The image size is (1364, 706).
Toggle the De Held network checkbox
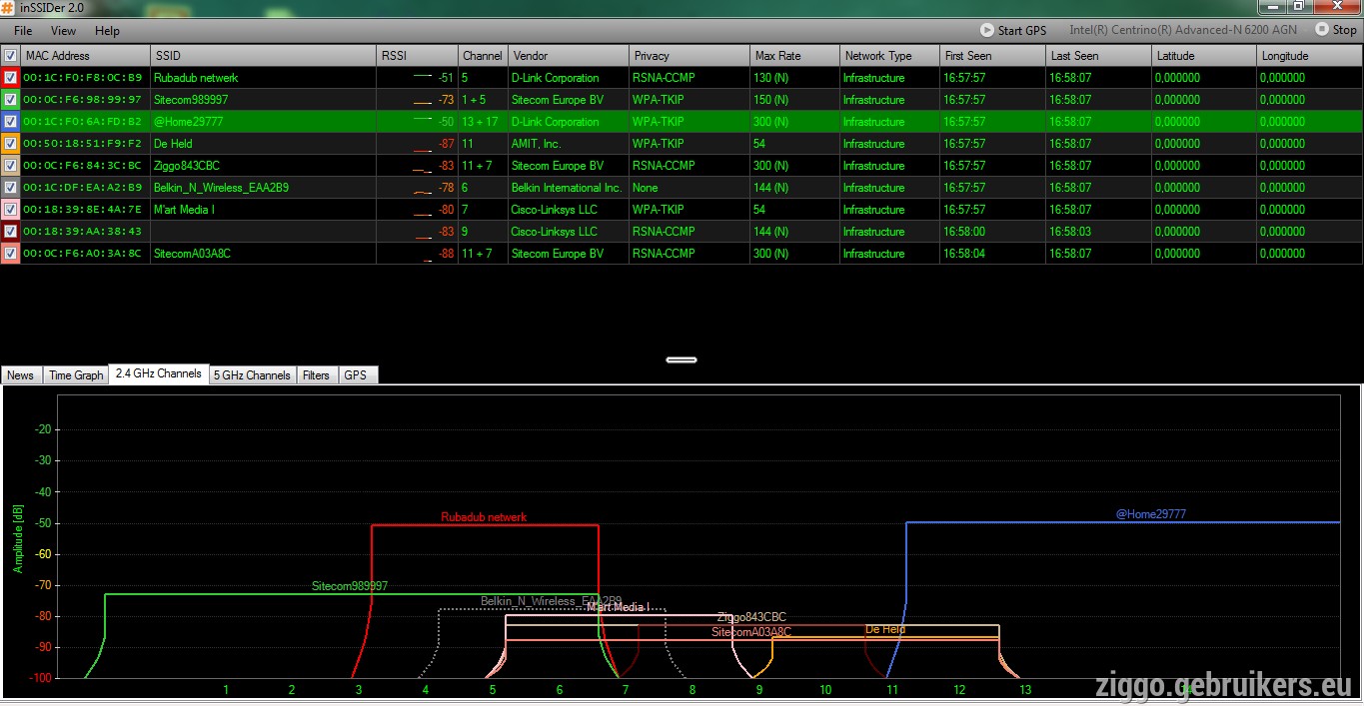10,143
